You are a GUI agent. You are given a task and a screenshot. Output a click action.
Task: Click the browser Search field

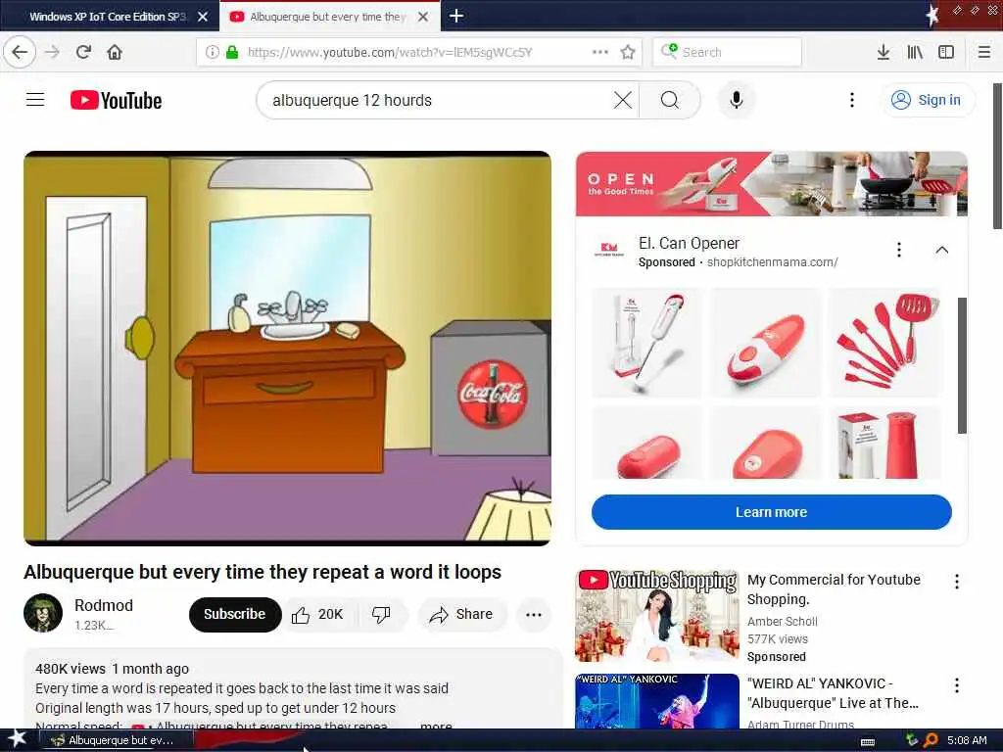pyautogui.click(x=728, y=52)
